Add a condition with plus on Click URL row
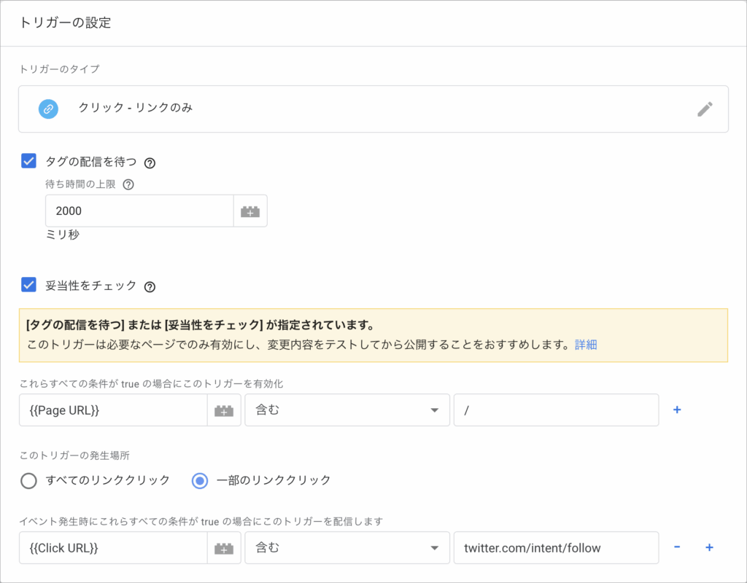This screenshot has width=747, height=583. (x=709, y=548)
